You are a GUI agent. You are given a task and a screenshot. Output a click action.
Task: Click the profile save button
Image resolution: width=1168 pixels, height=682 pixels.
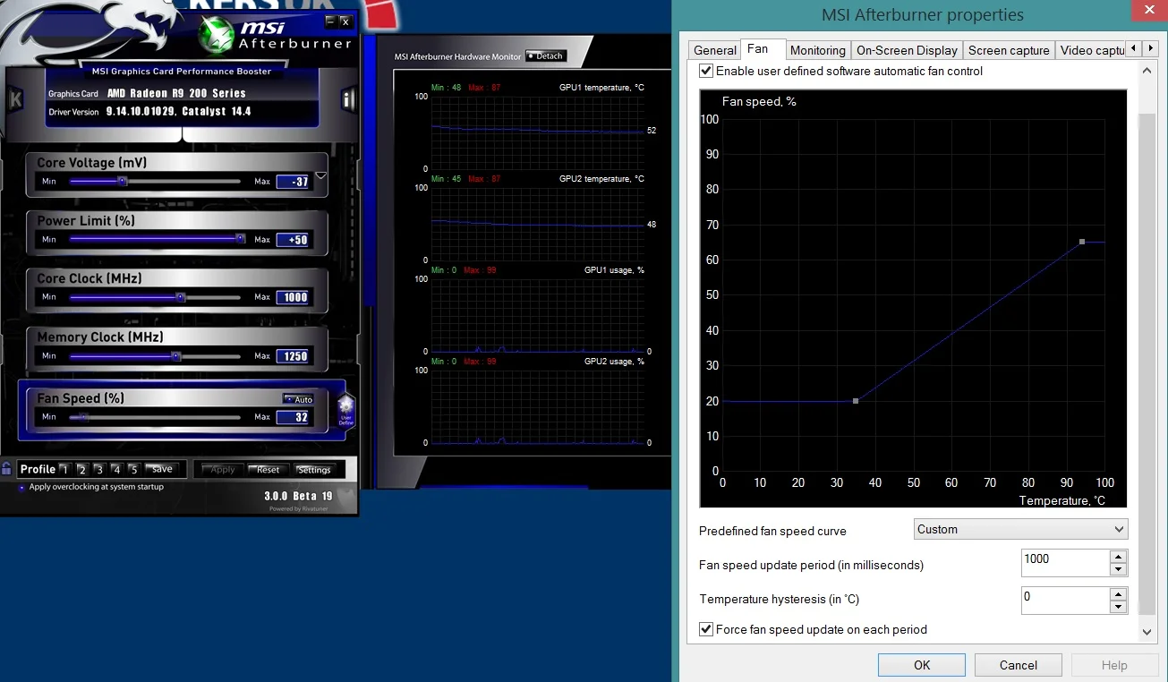[162, 469]
